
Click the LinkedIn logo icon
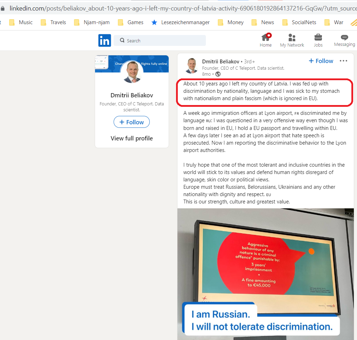(x=105, y=41)
